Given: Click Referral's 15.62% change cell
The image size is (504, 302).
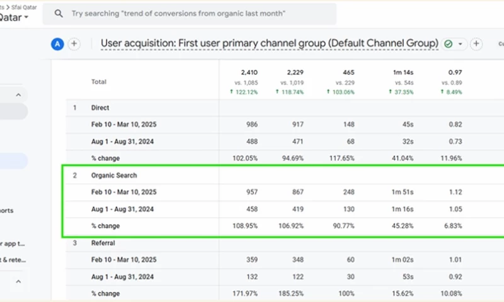Looking at the screenshot, I should pyautogui.click(x=403, y=294).
